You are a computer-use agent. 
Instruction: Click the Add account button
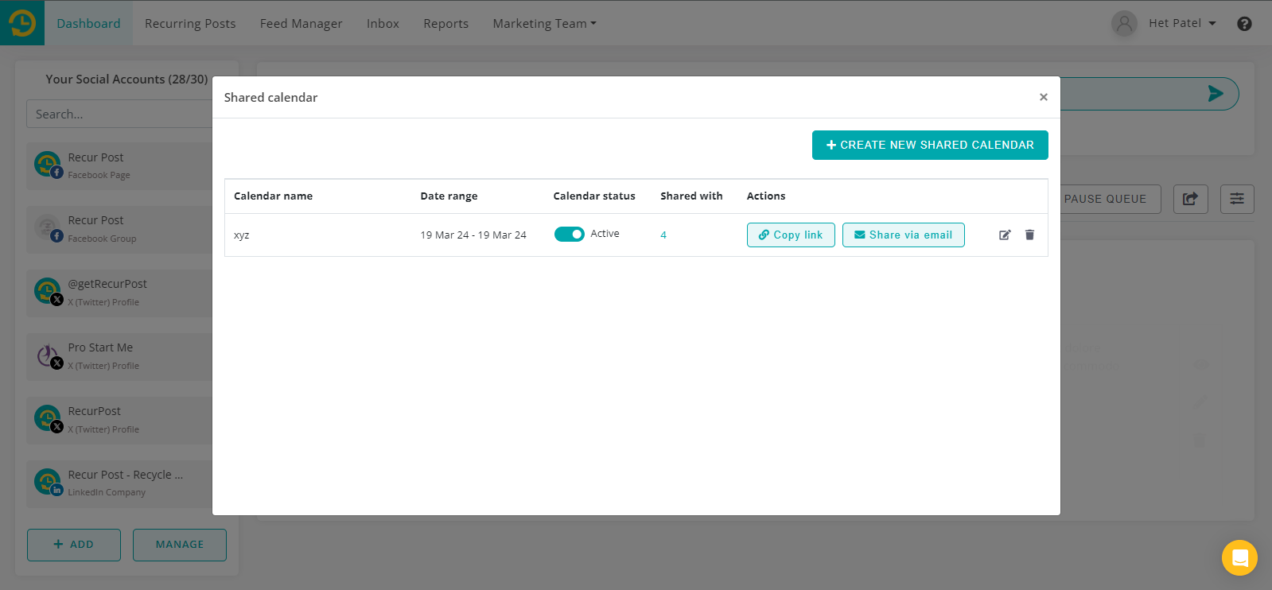pyautogui.click(x=74, y=545)
